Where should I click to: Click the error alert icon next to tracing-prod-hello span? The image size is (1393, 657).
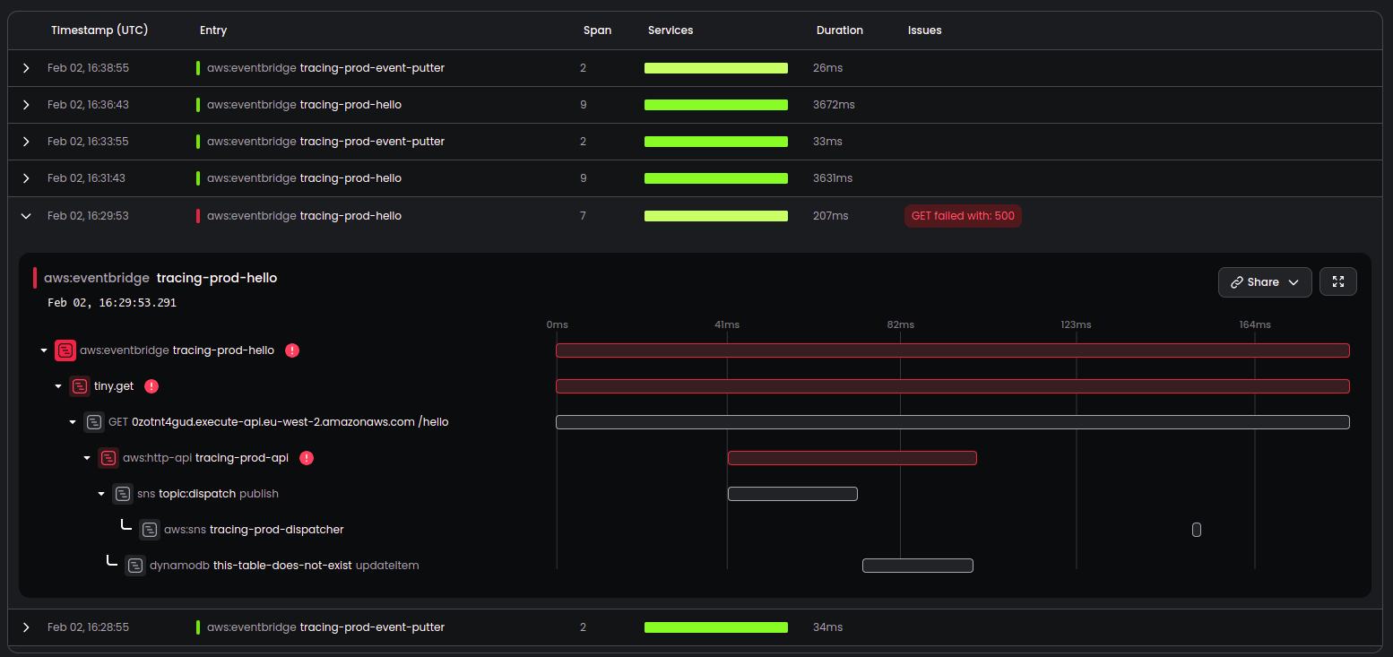[x=292, y=350]
